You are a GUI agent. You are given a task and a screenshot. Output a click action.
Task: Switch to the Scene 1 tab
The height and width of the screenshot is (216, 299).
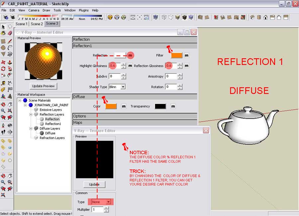(x=21, y=24)
